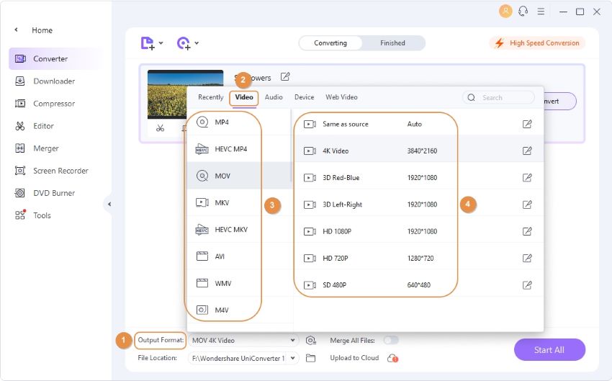The width and height of the screenshot is (612, 381).
Task: Open the support headset icon
Action: coord(523,12)
